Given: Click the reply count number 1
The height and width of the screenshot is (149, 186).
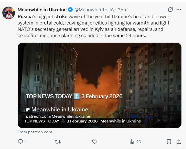Looking at the screenshot, I should pyautogui.click(x=26, y=142).
